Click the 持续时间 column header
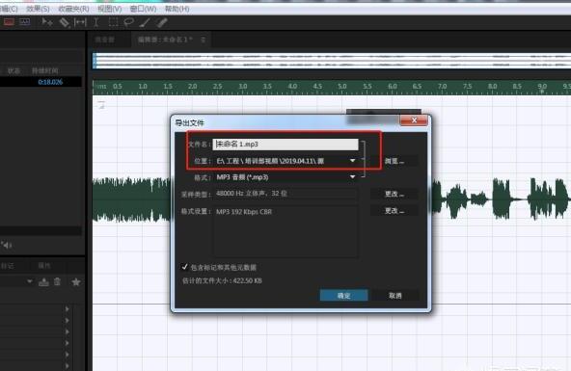571x371 pixels. [45, 71]
